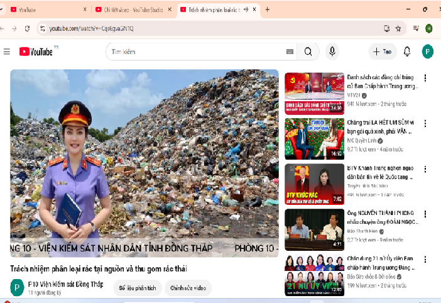The width and height of the screenshot is (441, 303).
Task: Click the Tạo create button
Action: (383, 52)
